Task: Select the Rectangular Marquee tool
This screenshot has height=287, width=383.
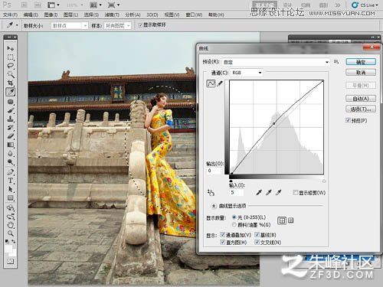Action: pos(11,57)
